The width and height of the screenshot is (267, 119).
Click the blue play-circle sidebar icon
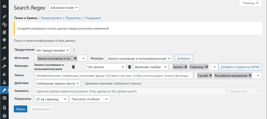point(4,116)
